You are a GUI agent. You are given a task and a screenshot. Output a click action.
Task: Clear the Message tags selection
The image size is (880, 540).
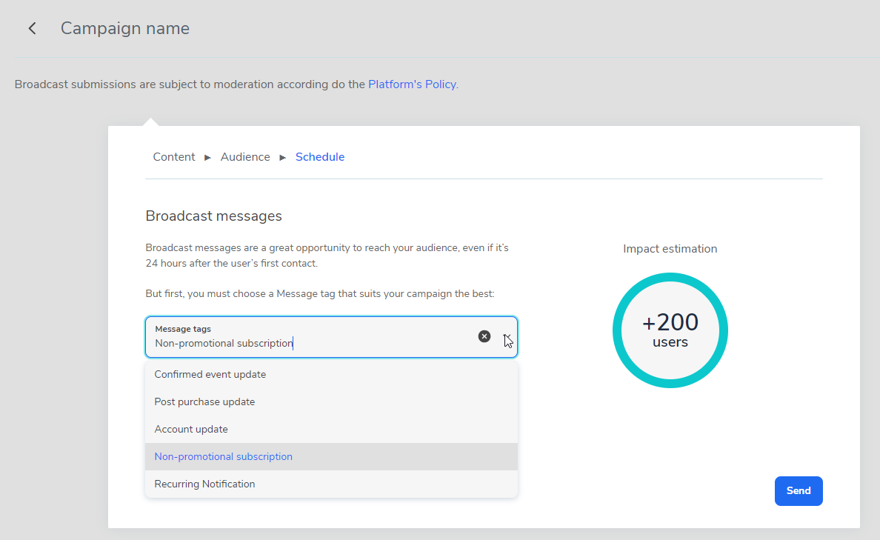[x=484, y=336]
